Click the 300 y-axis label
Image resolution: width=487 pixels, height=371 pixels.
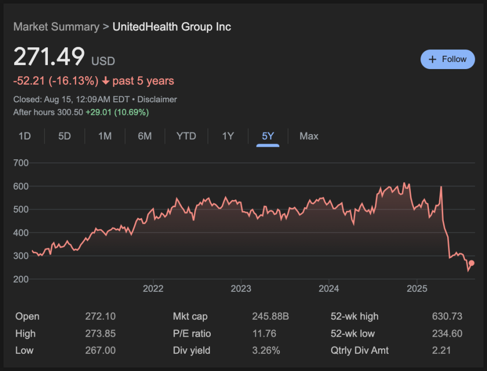[21, 256]
